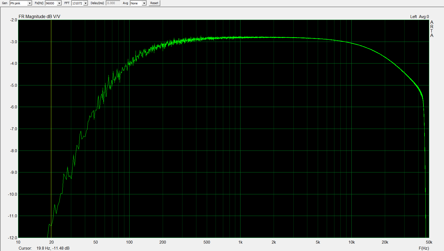This screenshot has height=251, width=444.
Task: Click the '10k' frequency axis label
Action: (x=351, y=242)
